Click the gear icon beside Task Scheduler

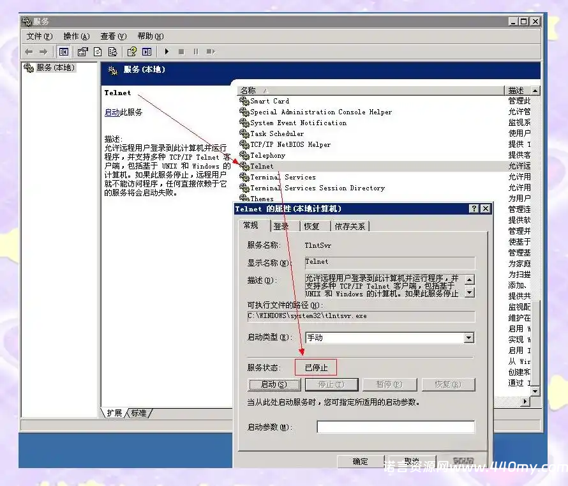(244, 133)
